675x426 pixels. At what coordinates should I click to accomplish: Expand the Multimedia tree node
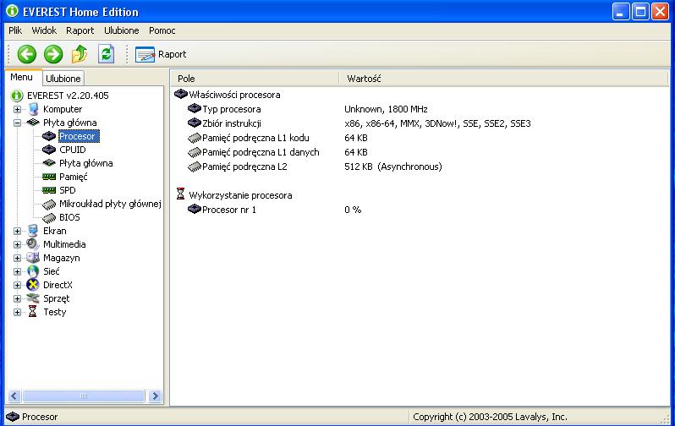pos(17,244)
